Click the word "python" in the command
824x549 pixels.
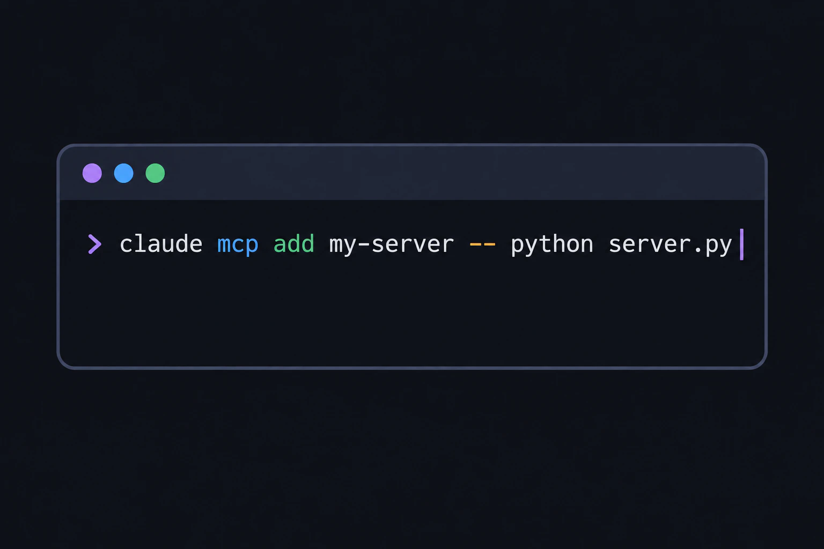pyautogui.click(x=552, y=245)
